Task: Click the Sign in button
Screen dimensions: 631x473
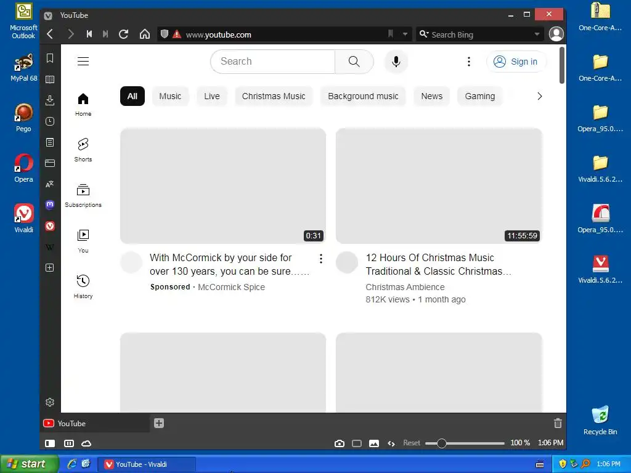Action: point(516,62)
